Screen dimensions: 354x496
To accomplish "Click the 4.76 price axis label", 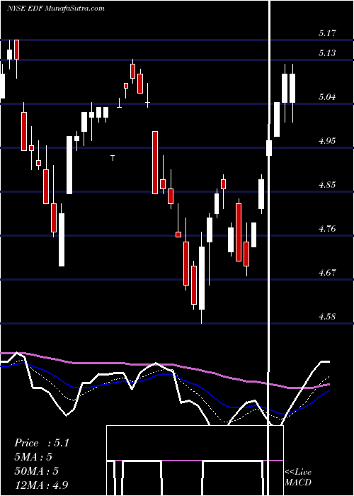I will 327,228.
